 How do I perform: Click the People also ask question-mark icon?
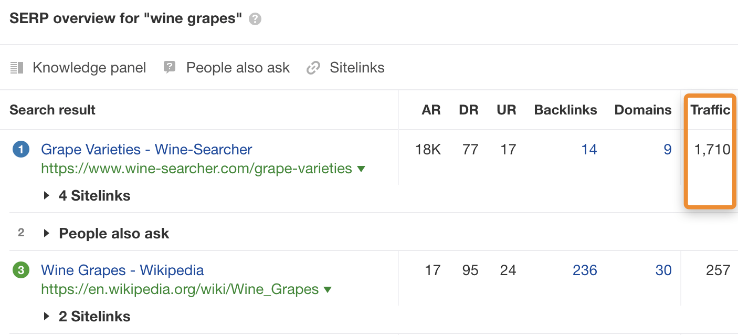(169, 67)
